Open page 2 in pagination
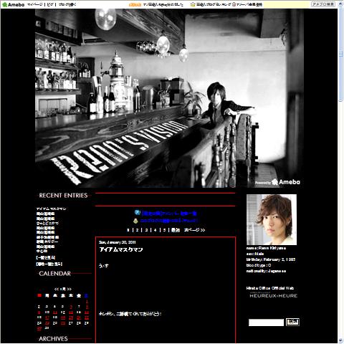Screen dimensions: 344x344 (x=137, y=230)
